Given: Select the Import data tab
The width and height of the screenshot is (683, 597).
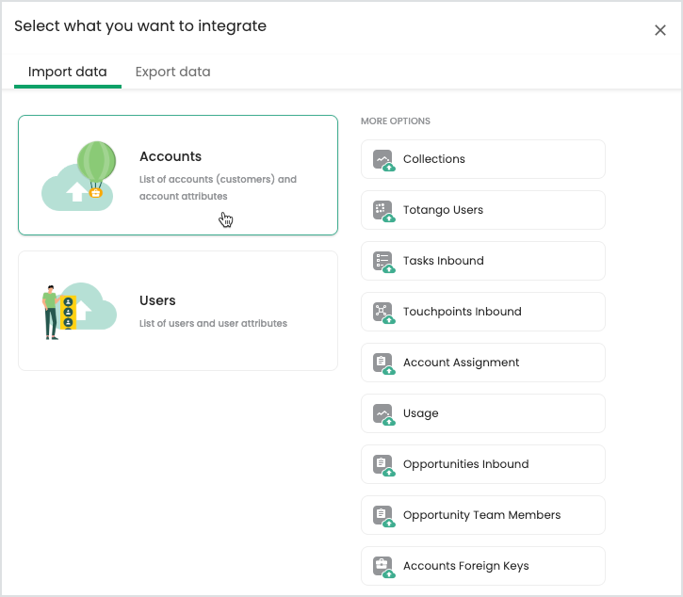Looking at the screenshot, I should coord(68,72).
